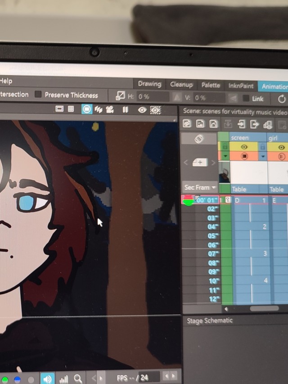
Task: Open the Palette room tab
Action: 210,85
